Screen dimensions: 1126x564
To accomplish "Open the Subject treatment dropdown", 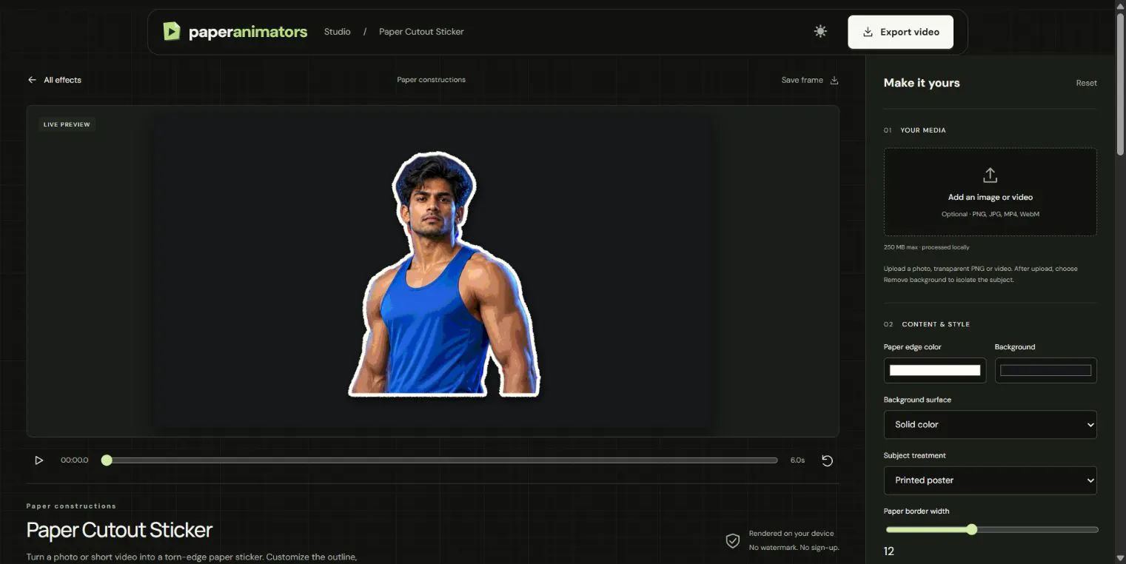I will (990, 480).
